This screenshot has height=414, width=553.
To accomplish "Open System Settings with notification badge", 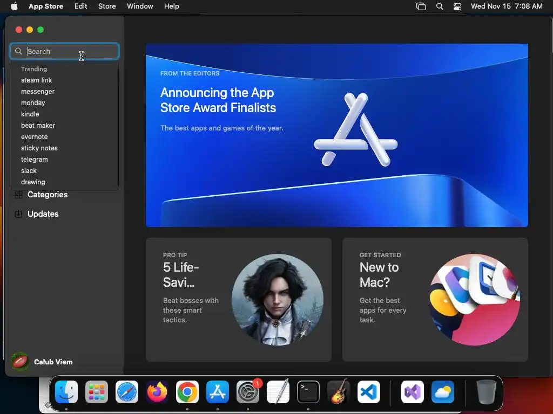I will (x=248, y=392).
